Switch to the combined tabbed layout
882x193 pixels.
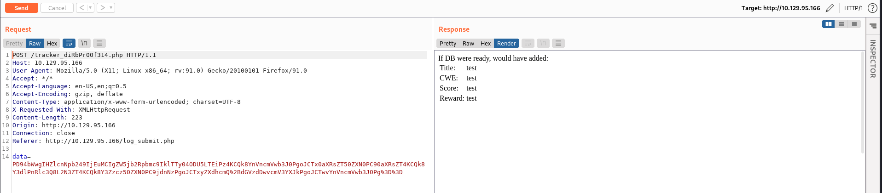point(854,24)
